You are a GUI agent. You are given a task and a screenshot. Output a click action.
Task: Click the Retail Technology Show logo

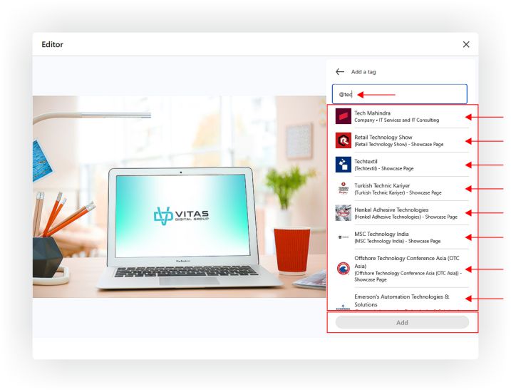click(x=344, y=140)
